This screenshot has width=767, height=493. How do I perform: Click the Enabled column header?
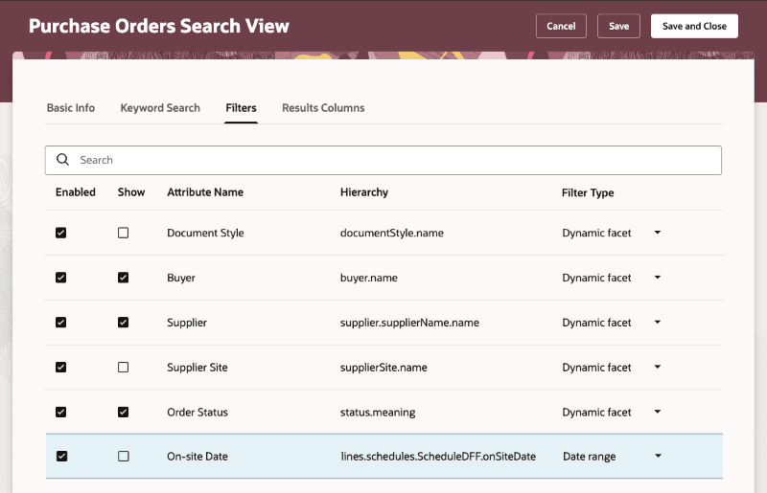point(76,192)
